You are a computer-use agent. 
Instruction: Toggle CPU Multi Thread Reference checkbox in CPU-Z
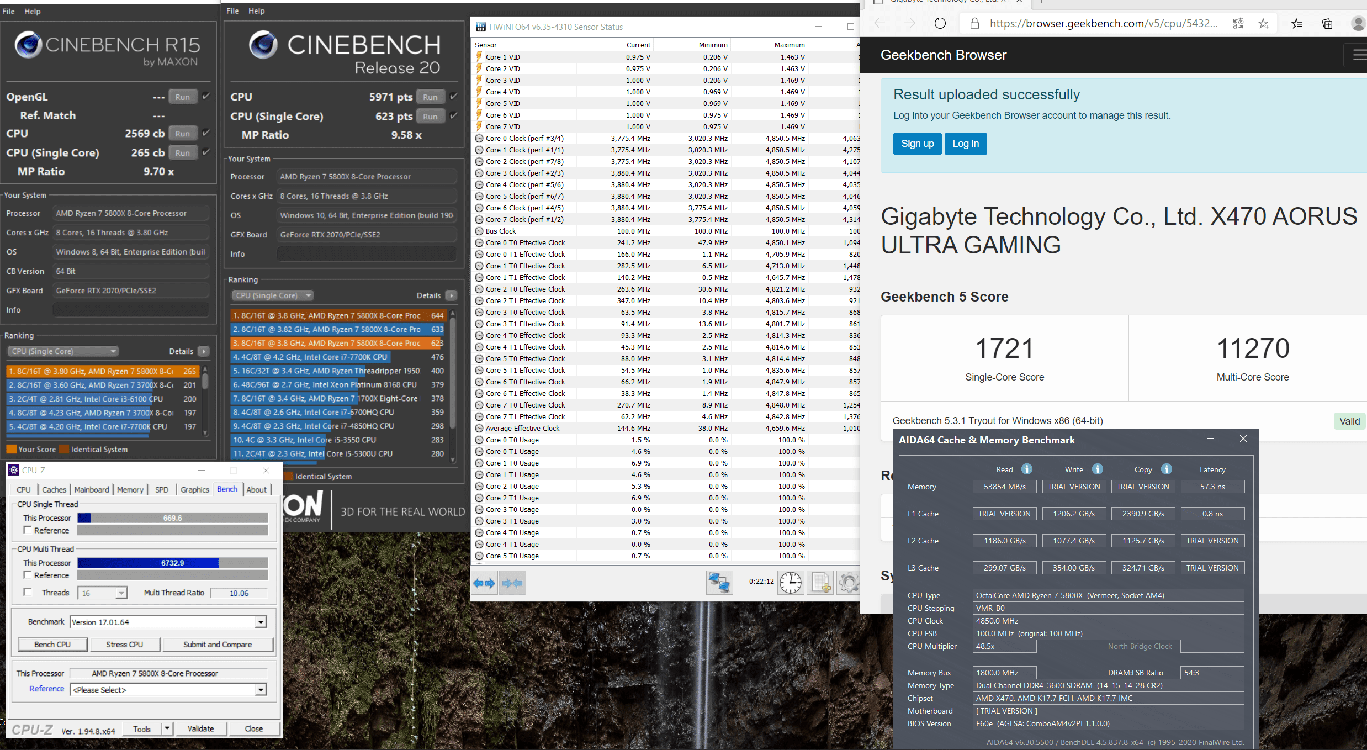pos(27,574)
